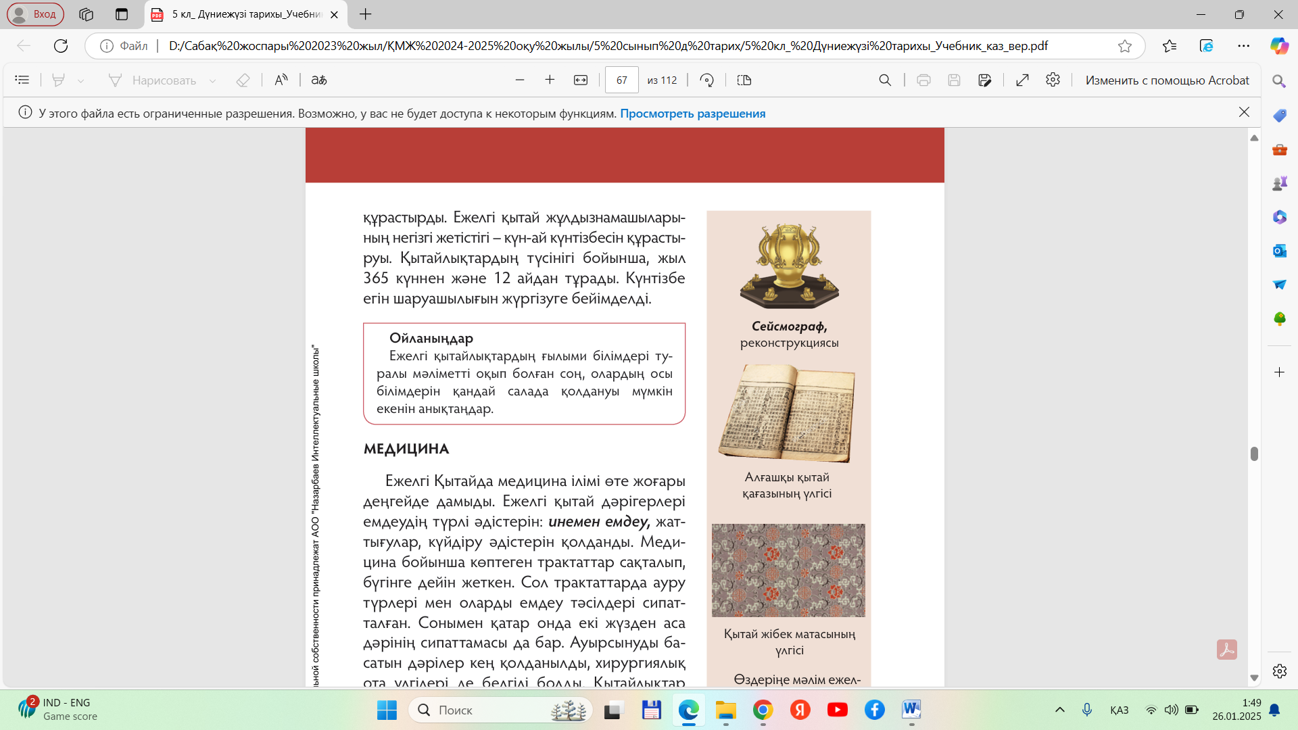Open Search in PDF magnifier

(x=885, y=80)
